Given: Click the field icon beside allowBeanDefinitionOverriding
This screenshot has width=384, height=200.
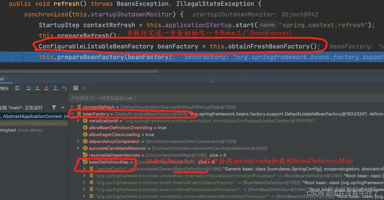Looking at the screenshot, I should 85,127.
